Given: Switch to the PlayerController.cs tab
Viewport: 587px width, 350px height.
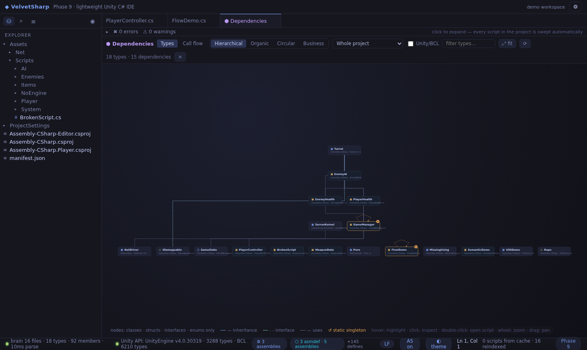Looking at the screenshot, I should [135, 21].
